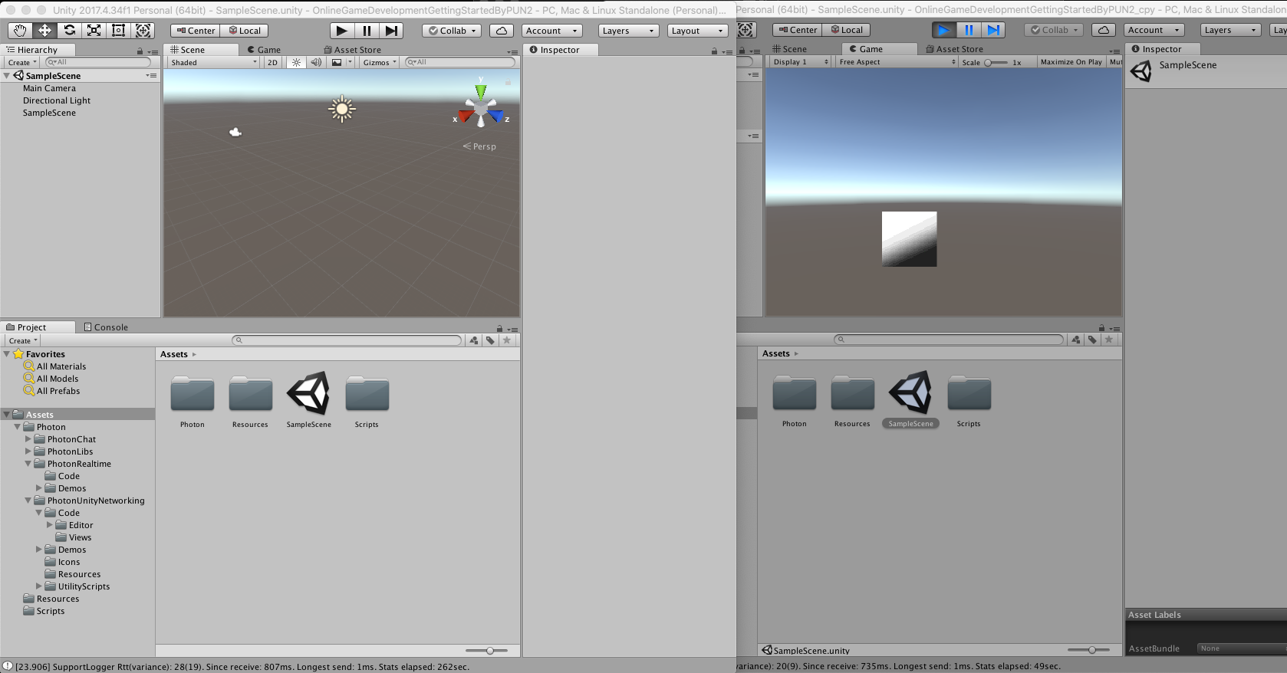The width and height of the screenshot is (1287, 673).
Task: Select the Rect tool in left Unity toolbar
Action: pos(118,31)
